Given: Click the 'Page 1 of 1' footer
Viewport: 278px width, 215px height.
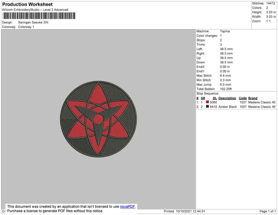Looking at the screenshot, I should click(267, 211).
